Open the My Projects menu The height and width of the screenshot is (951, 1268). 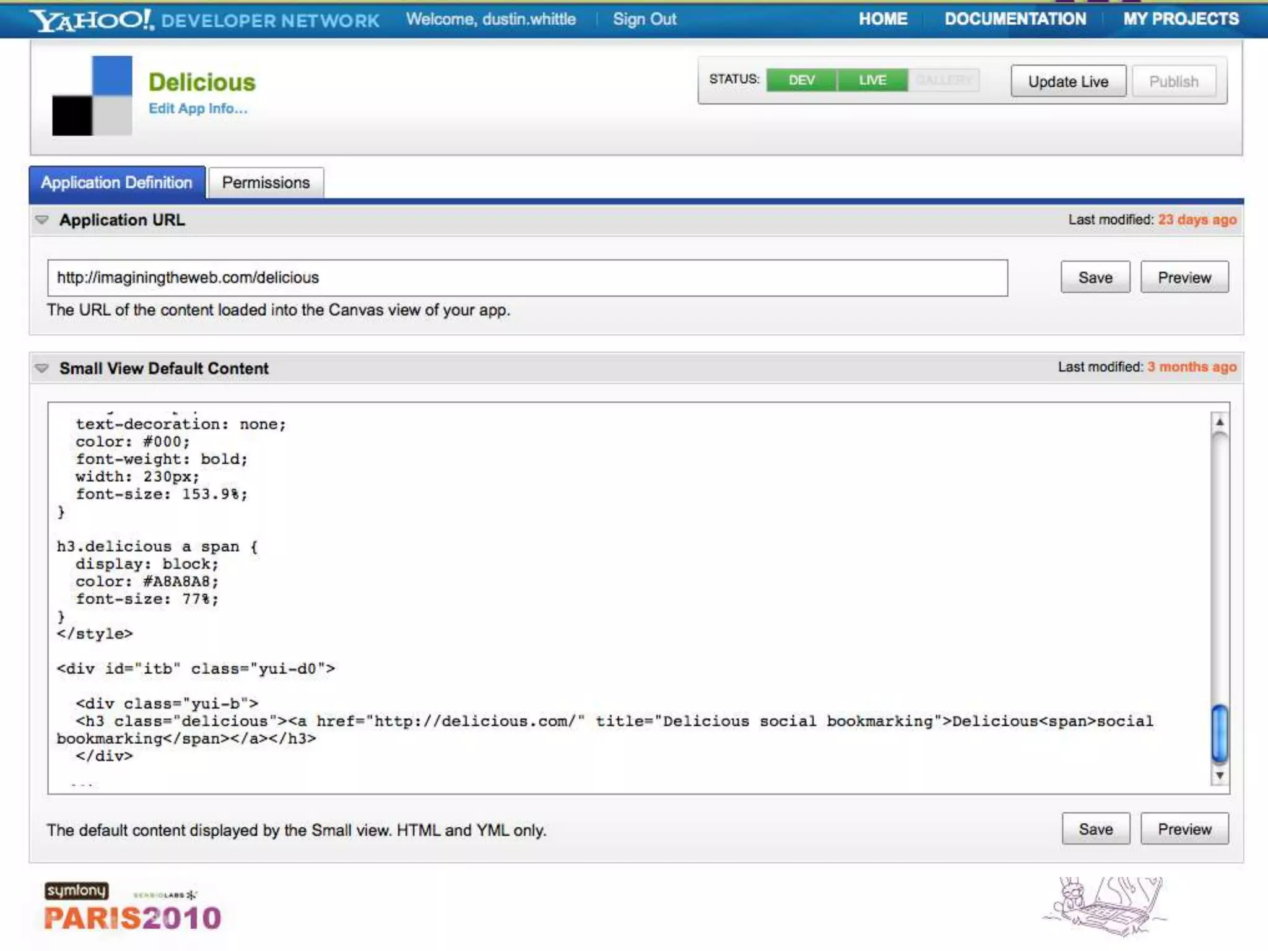tap(1181, 19)
